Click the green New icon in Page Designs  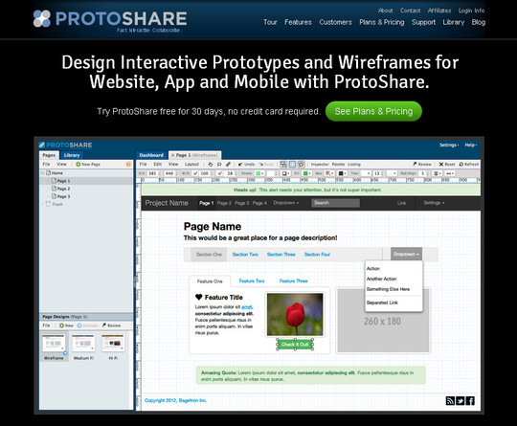pyautogui.click(x=61, y=325)
